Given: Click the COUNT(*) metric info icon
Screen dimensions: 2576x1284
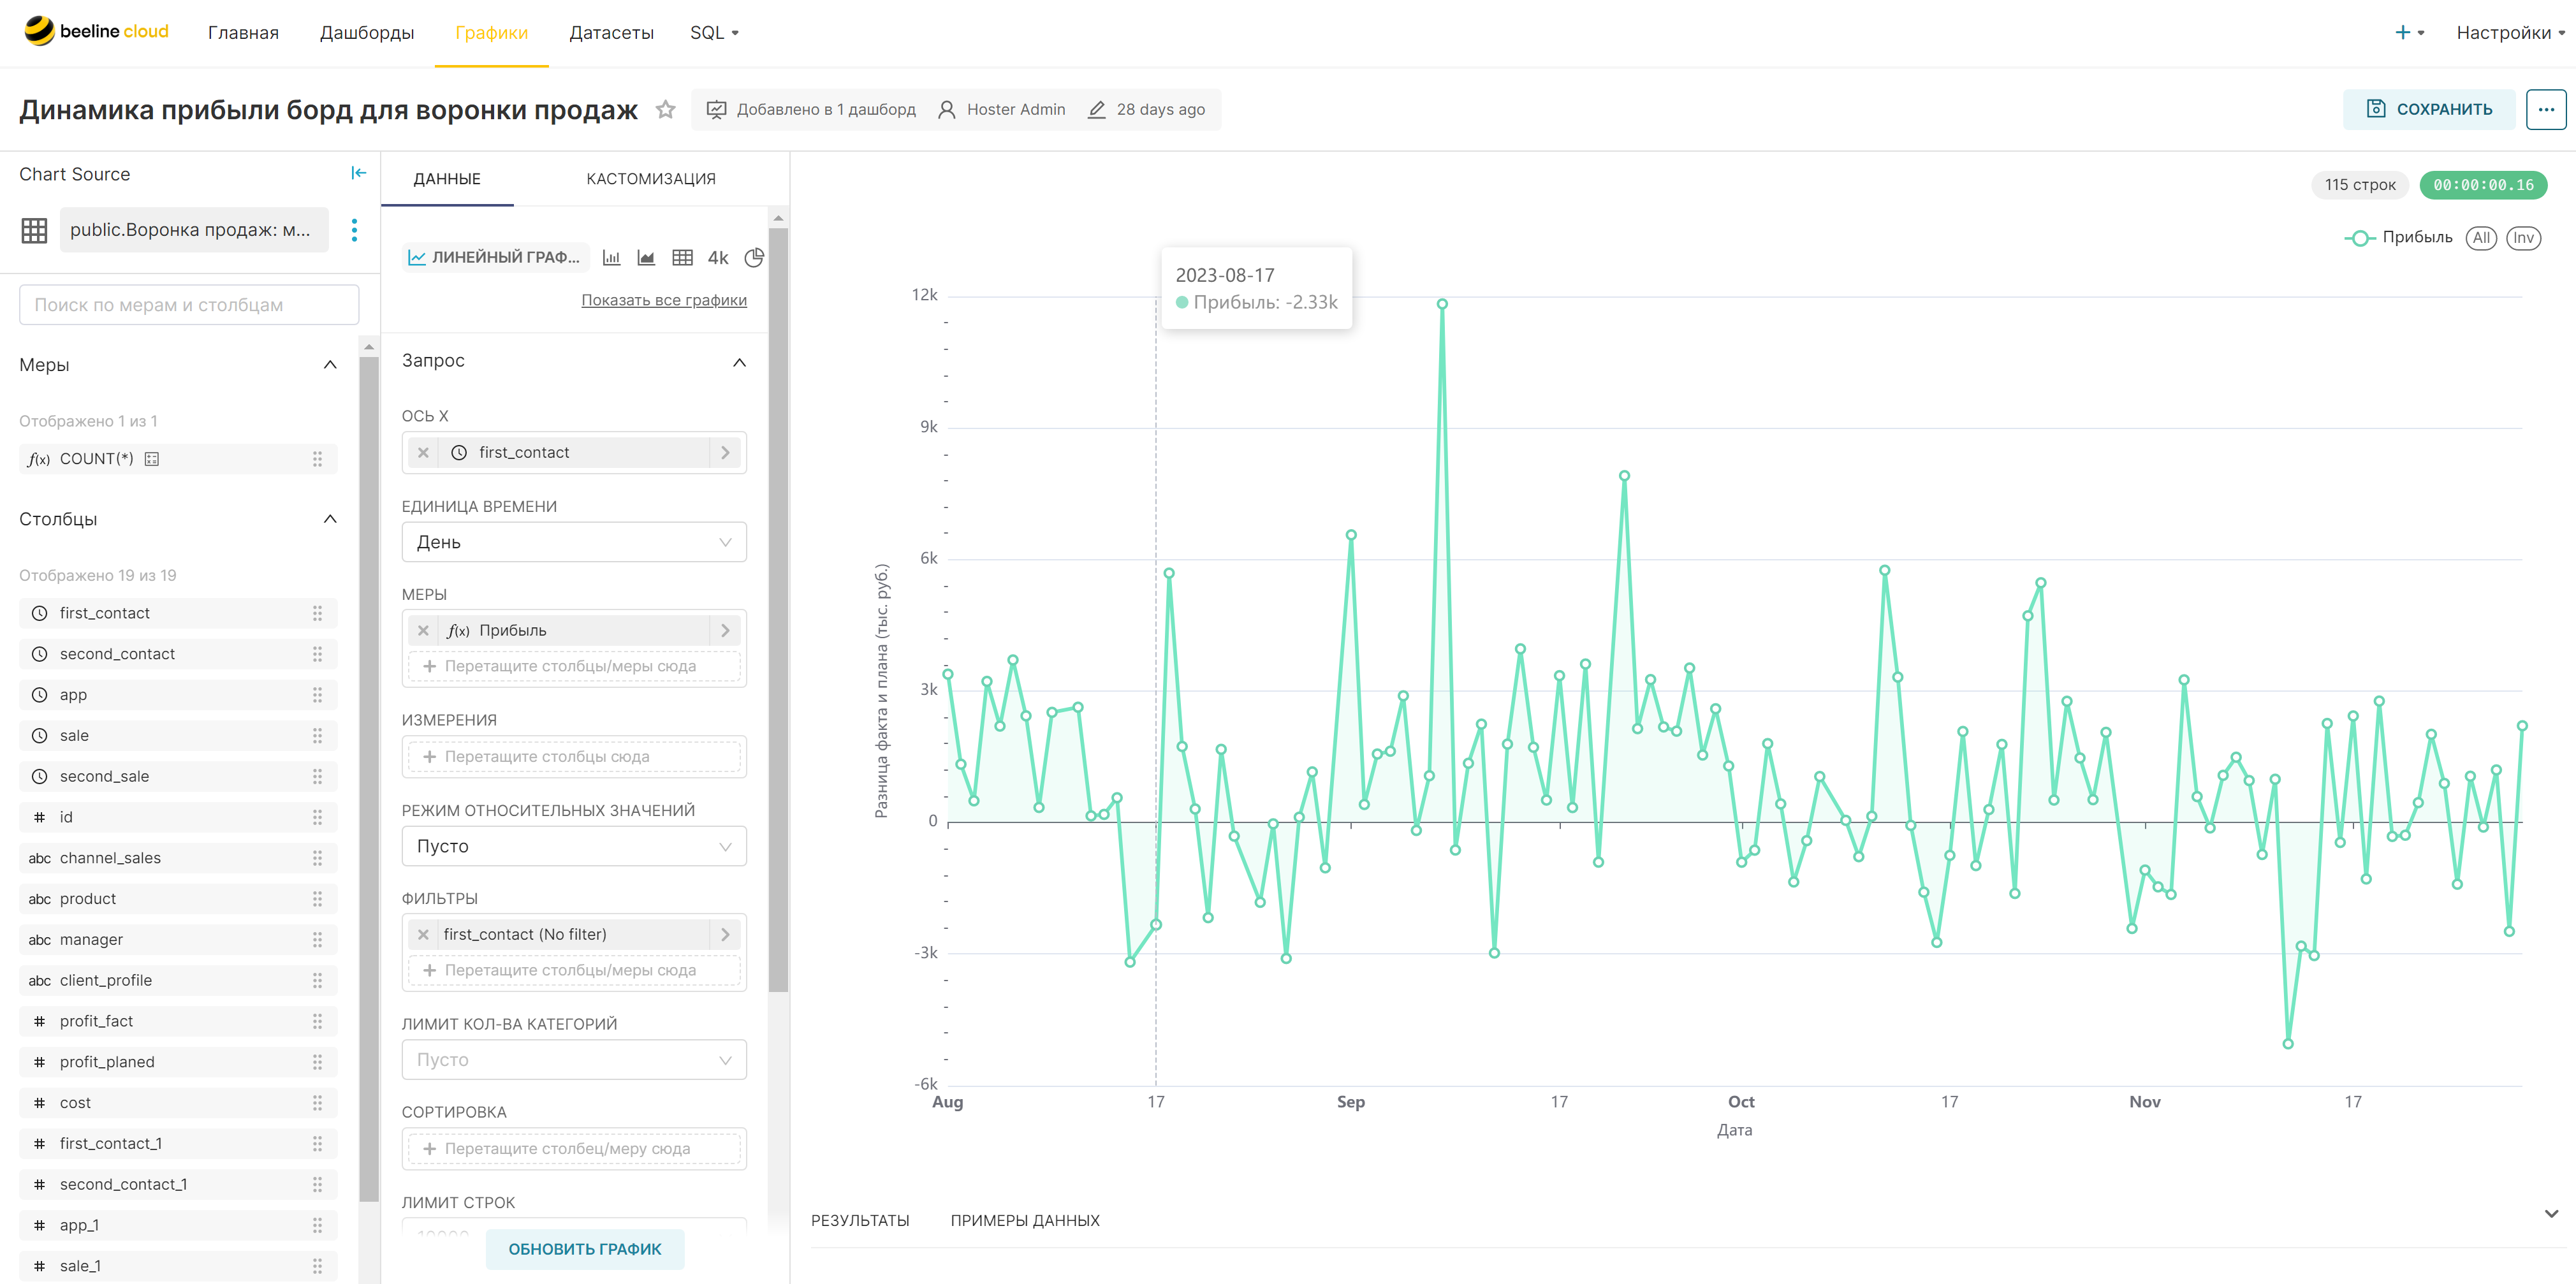Looking at the screenshot, I should coord(152,459).
